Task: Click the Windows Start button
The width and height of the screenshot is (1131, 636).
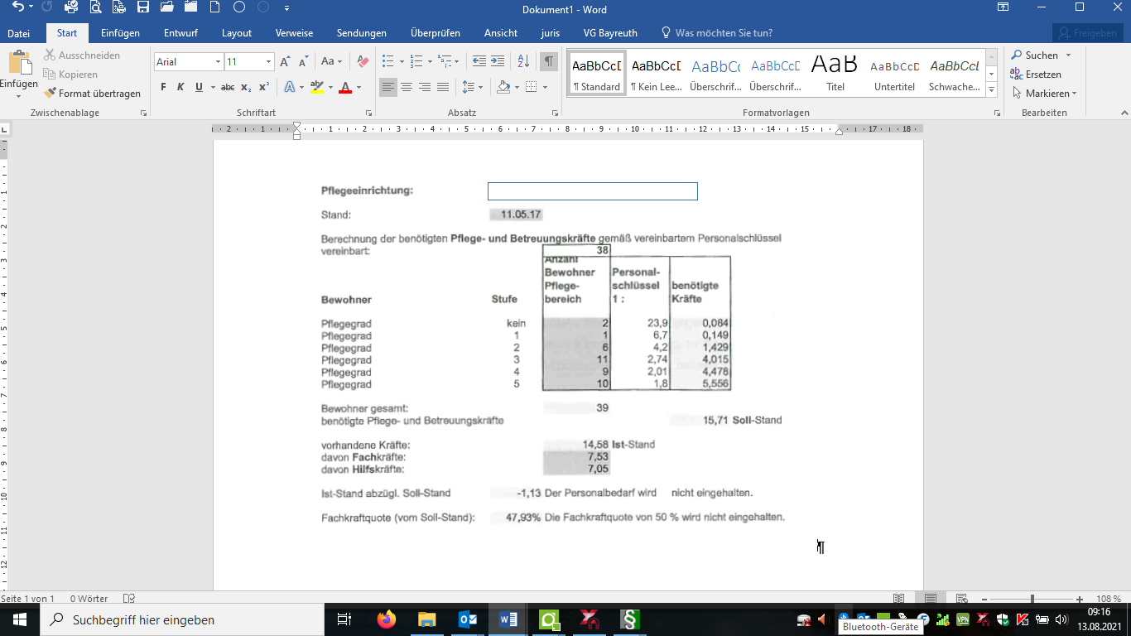Action: pyautogui.click(x=19, y=619)
